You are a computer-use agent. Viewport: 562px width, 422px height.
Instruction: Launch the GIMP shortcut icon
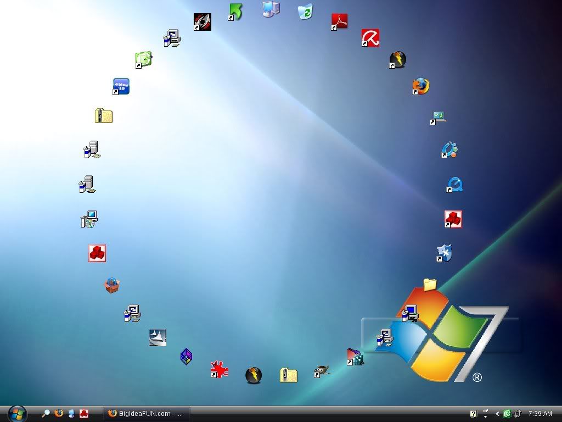pyautogui.click(x=322, y=371)
